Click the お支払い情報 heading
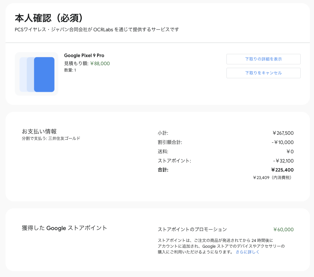Image resolution: width=314 pixels, height=277 pixels. (39, 131)
